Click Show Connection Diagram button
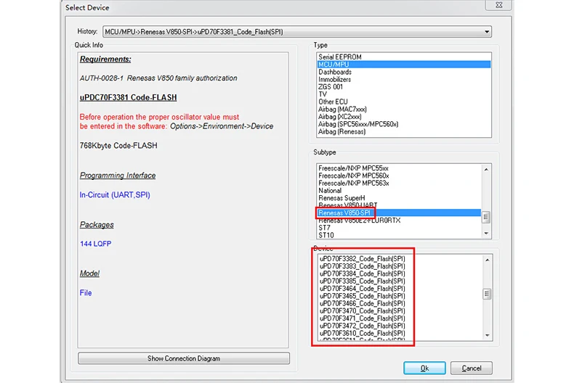 coord(184,358)
